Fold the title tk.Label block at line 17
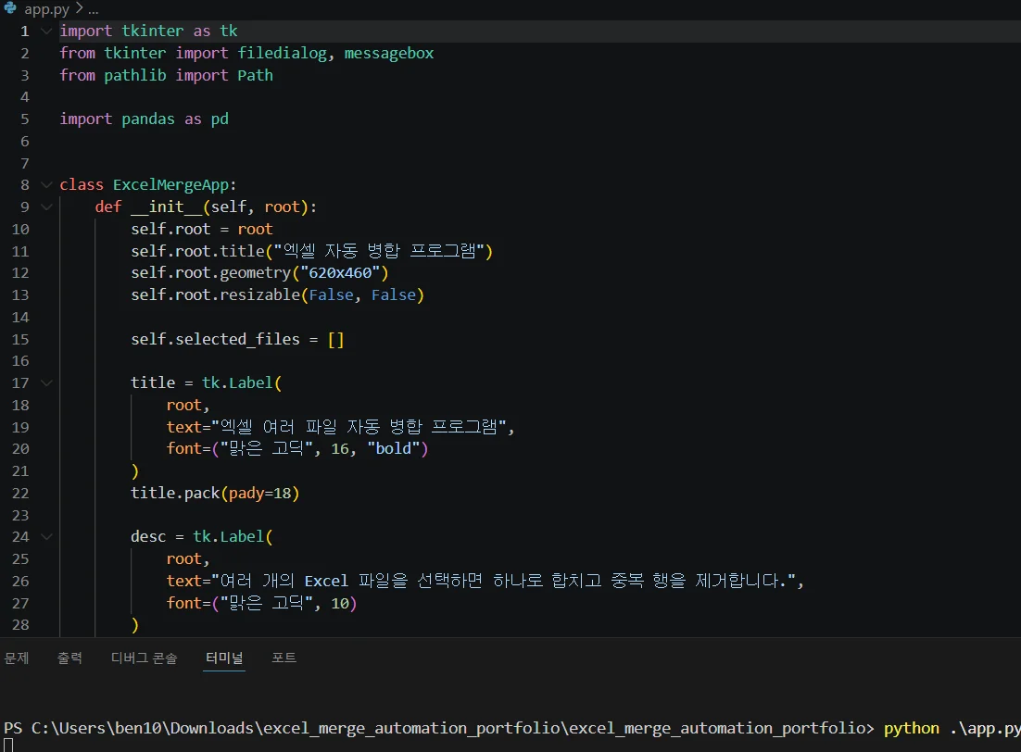This screenshot has height=752, width=1021. 46,382
